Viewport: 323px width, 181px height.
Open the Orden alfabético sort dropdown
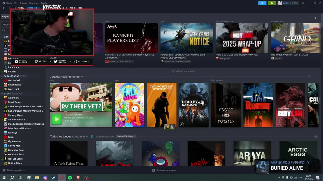(126, 137)
